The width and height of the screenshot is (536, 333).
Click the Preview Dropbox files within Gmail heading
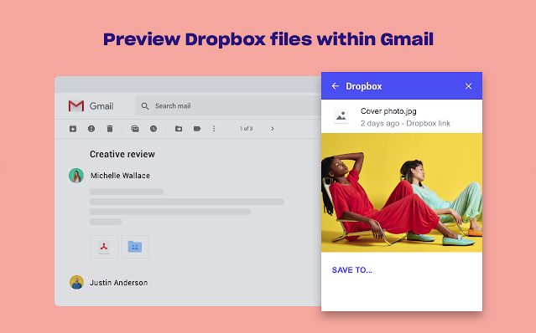click(268, 39)
